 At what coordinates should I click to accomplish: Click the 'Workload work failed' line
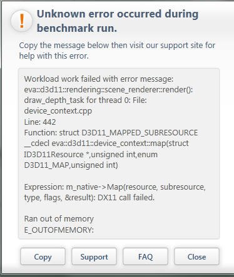coord(99,79)
